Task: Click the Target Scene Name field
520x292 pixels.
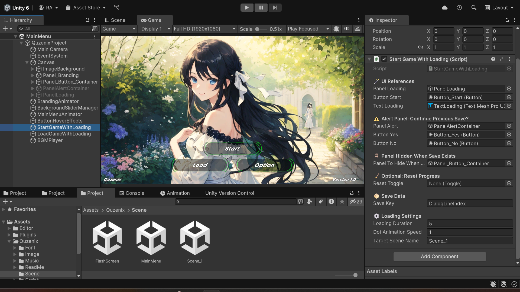Action: 470,241
